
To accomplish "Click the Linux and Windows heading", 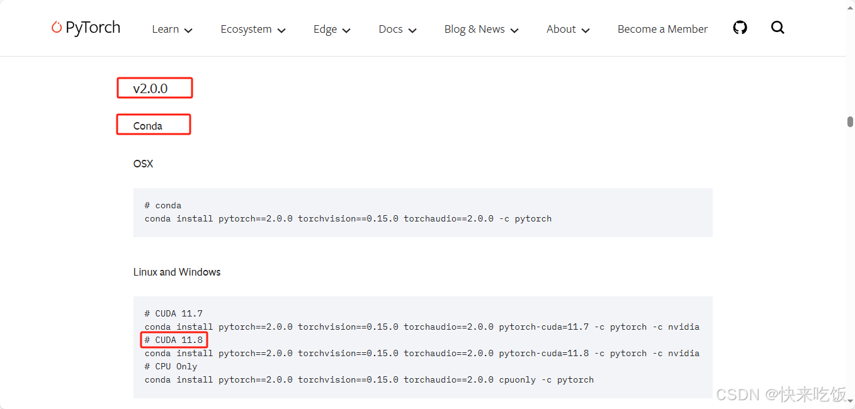I will coord(177,272).
